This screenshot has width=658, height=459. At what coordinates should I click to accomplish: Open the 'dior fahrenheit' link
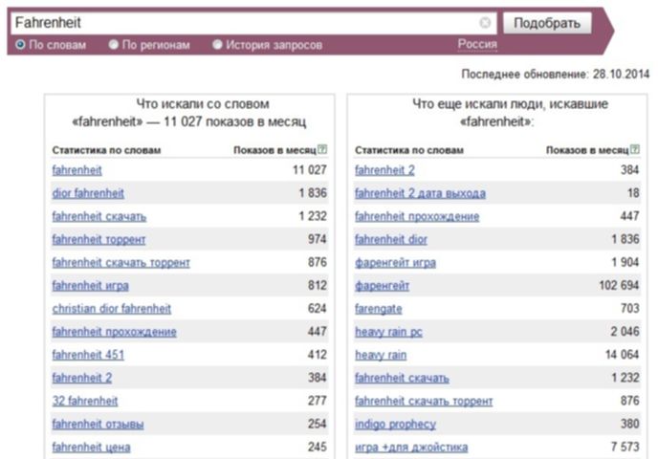coord(88,193)
